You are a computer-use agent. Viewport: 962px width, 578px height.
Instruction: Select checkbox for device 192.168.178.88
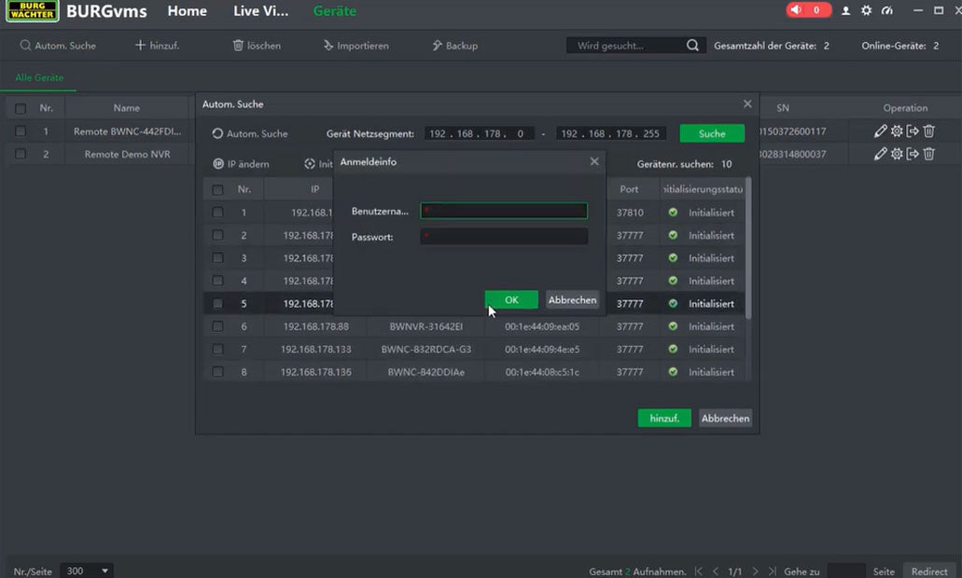(217, 326)
